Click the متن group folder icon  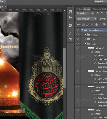coord(89,44)
